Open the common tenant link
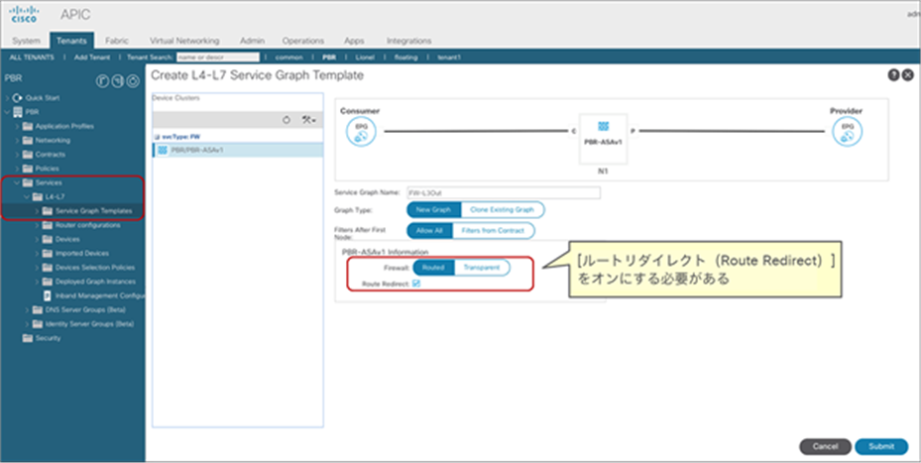Screen dimensions: 921x463 [x=288, y=57]
